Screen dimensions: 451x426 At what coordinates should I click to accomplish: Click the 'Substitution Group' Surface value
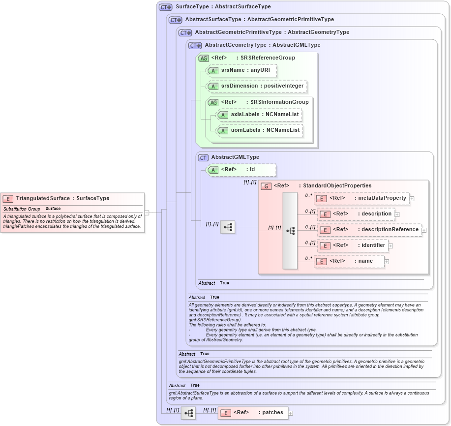tap(53, 209)
